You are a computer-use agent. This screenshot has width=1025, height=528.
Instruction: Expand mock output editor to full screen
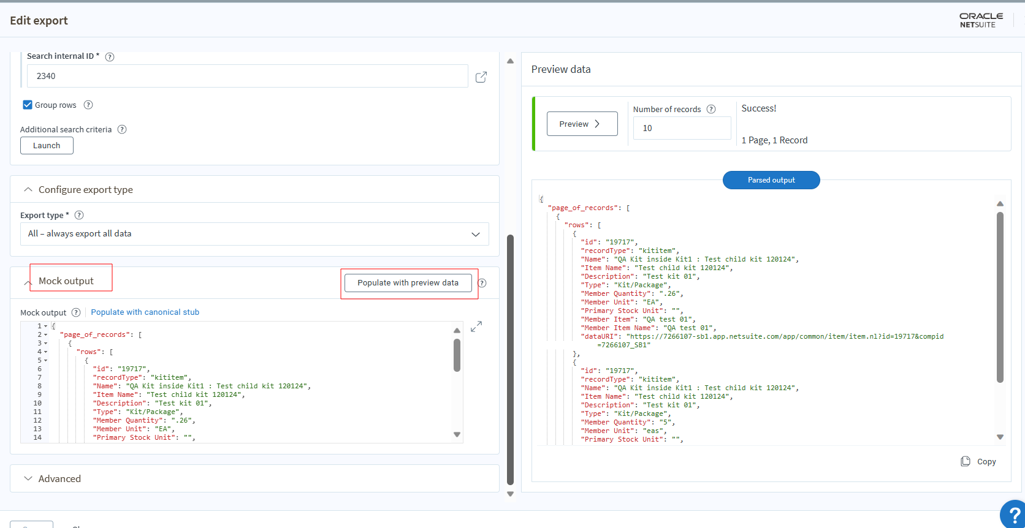coord(476,326)
